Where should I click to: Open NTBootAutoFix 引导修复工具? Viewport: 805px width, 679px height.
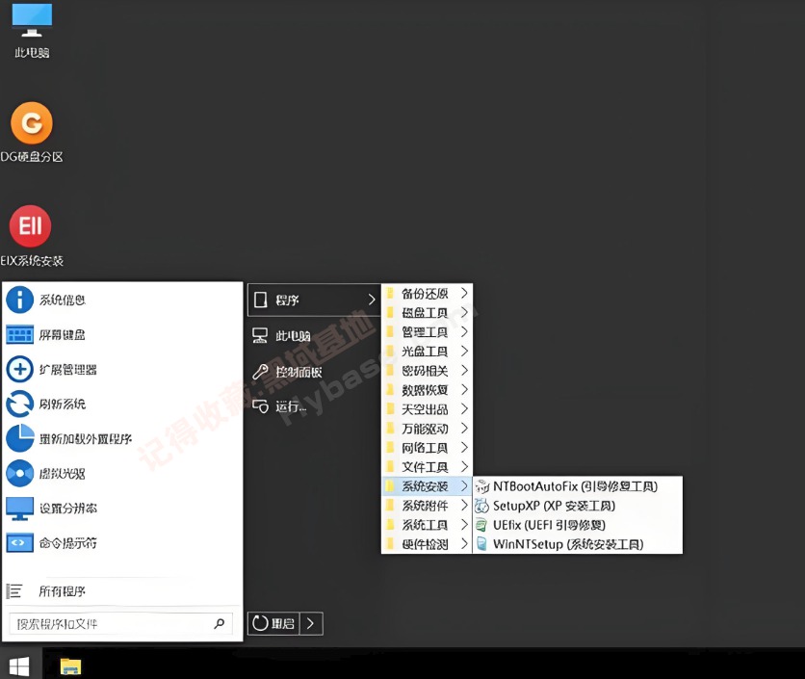pos(578,486)
